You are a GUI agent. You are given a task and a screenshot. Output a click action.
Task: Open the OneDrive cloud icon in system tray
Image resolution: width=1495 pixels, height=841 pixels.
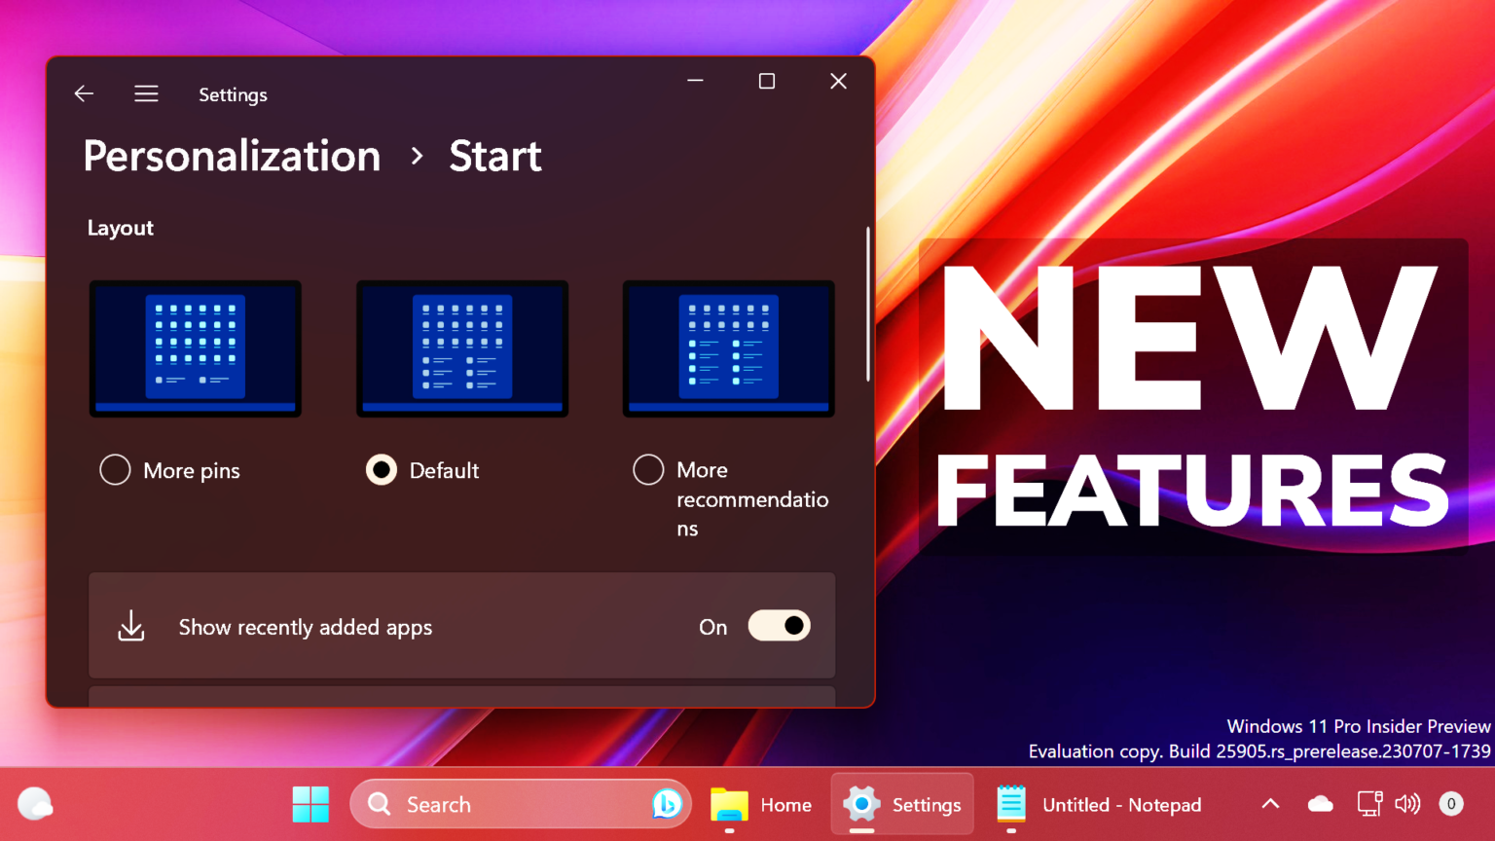tap(1320, 804)
